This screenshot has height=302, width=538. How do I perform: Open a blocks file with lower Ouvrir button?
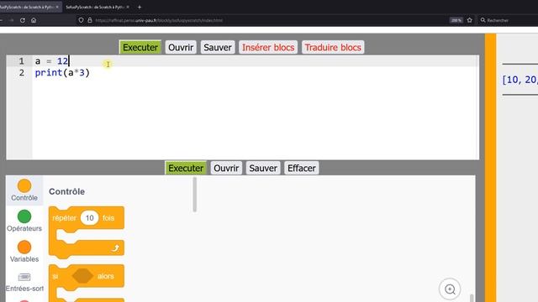(226, 168)
